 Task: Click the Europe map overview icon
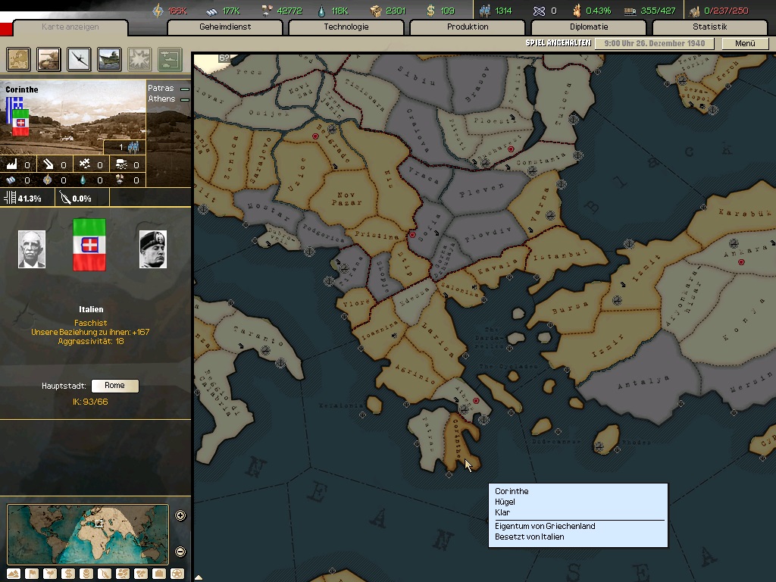pos(18,58)
